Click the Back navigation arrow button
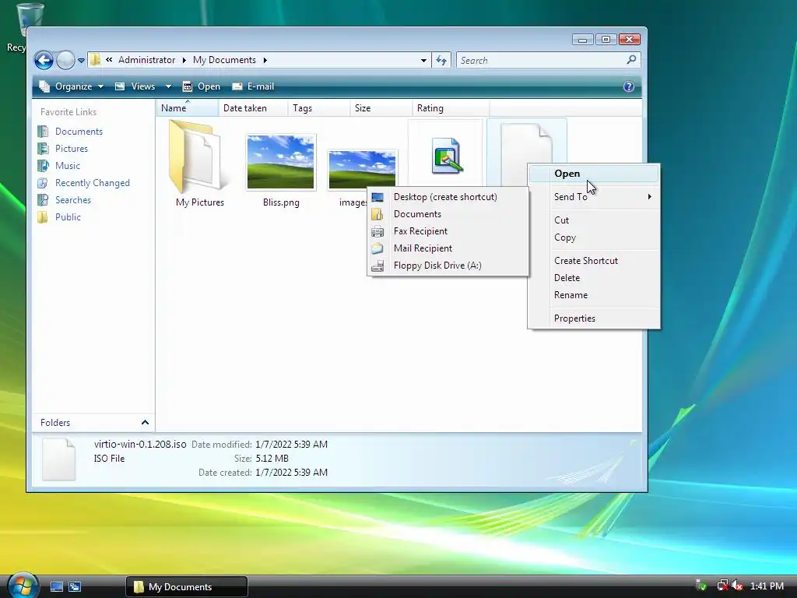This screenshot has width=797, height=598. pos(44,61)
